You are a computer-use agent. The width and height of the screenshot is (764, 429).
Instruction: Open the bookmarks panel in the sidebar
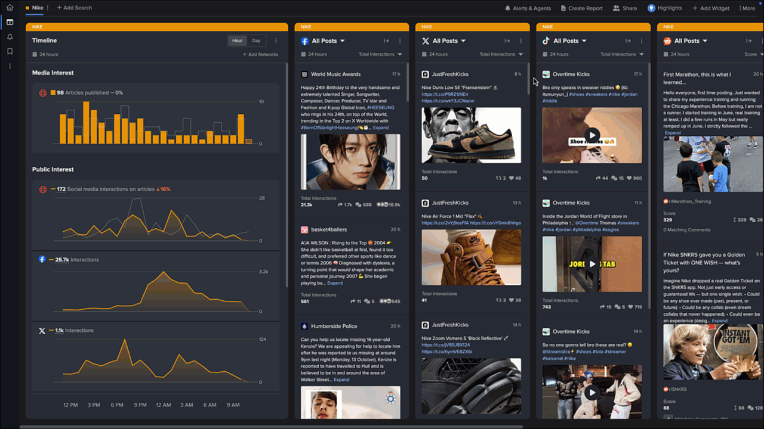(9, 51)
